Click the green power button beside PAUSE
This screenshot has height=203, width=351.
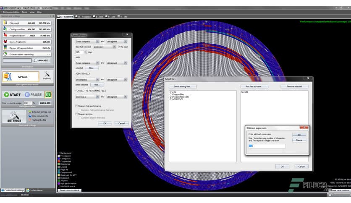pos(48,95)
